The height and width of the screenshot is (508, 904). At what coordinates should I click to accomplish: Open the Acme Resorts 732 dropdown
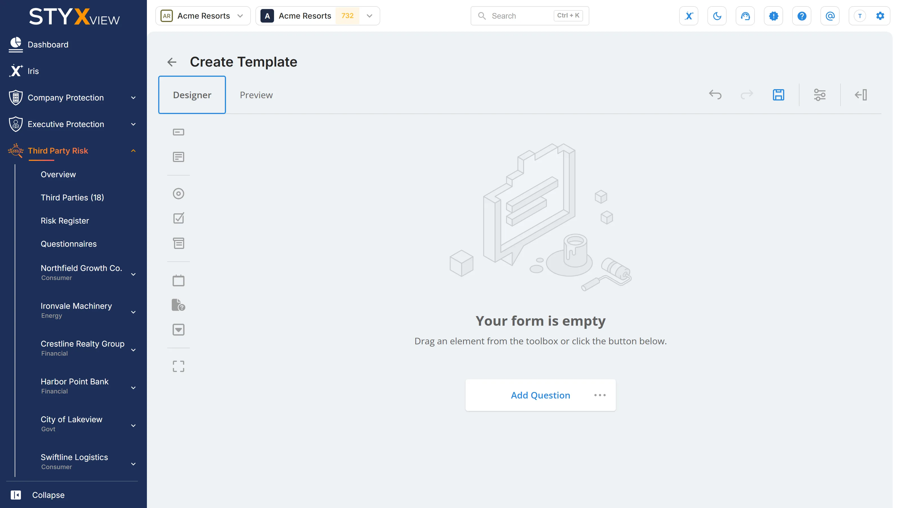pos(318,16)
